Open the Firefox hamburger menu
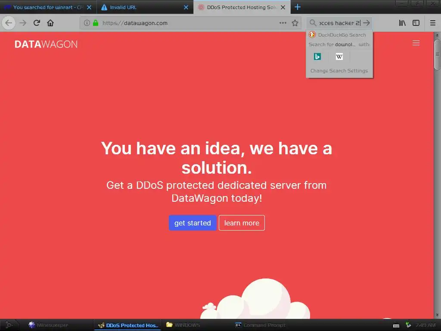 coord(433,23)
